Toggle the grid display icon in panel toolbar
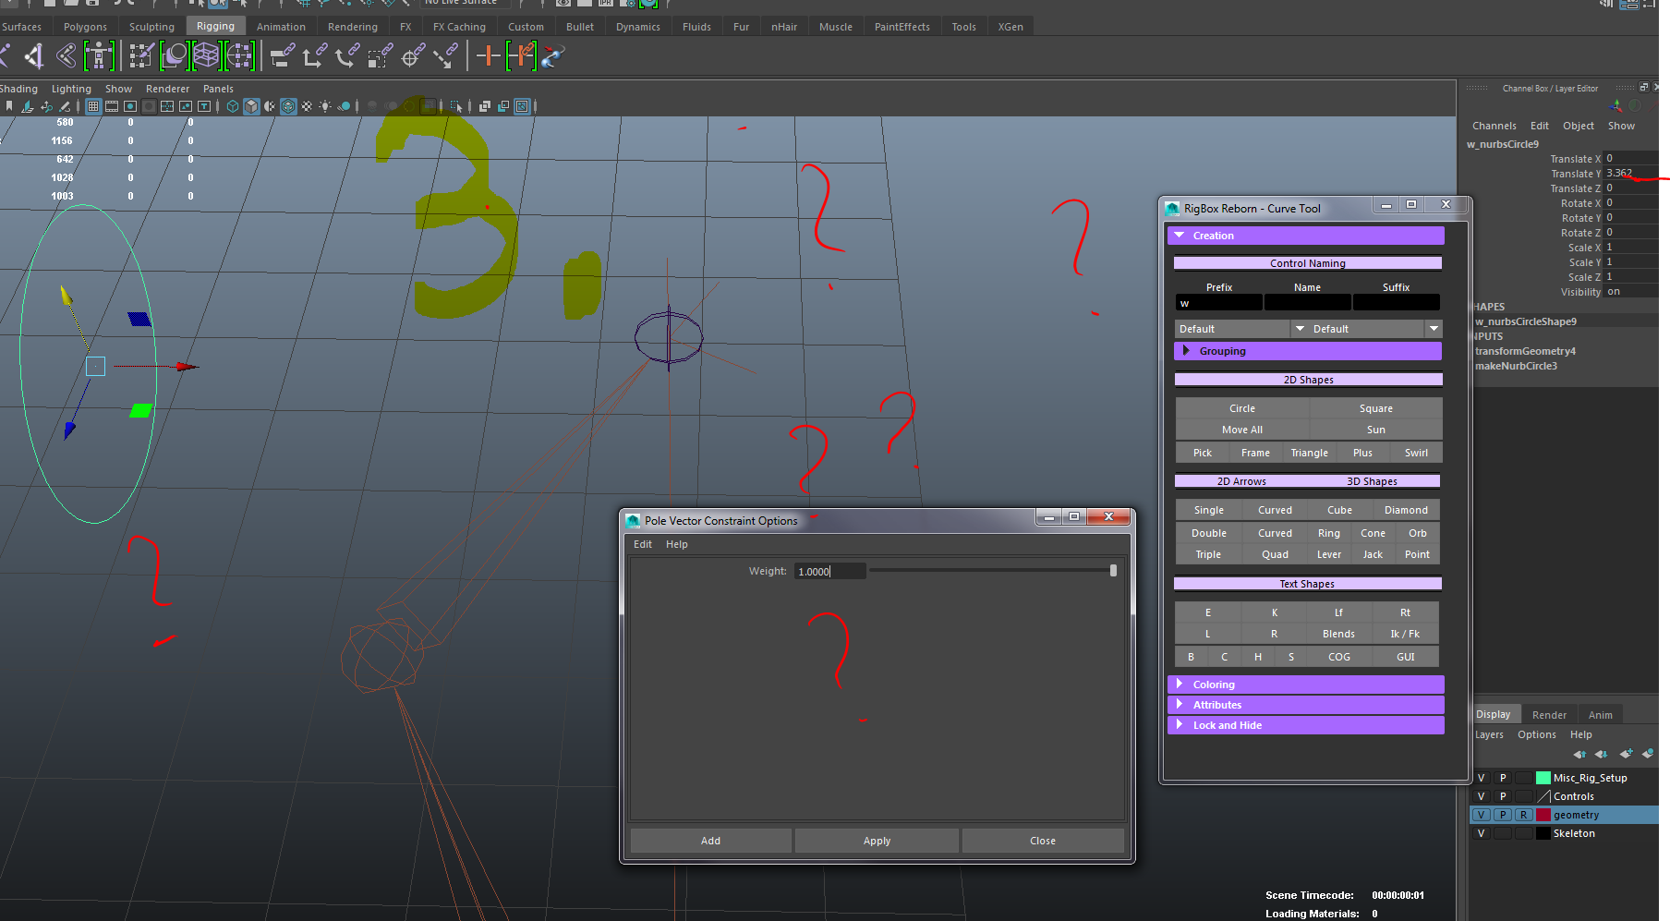Viewport: 1670px width, 921px height. tap(93, 106)
